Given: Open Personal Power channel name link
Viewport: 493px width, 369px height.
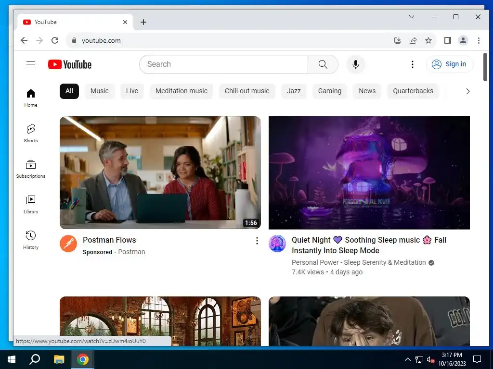Looking at the screenshot, I should 359,263.
